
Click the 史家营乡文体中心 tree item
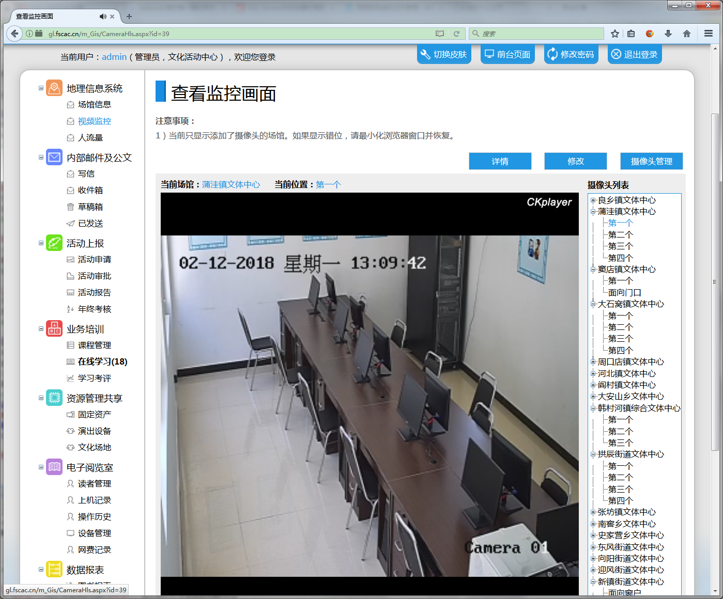[631, 535]
